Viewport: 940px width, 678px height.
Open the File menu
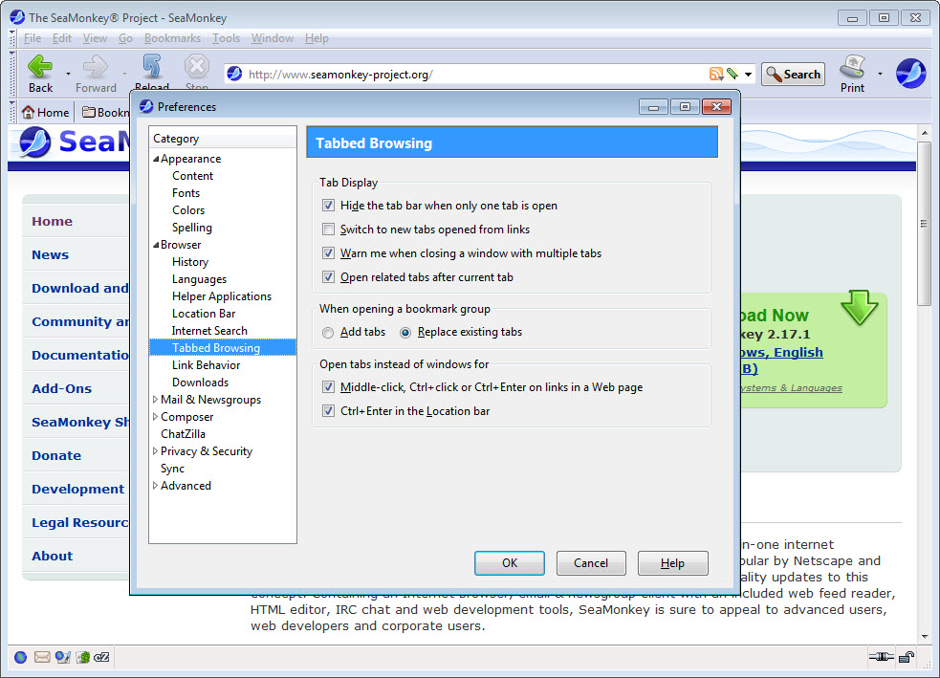tap(33, 38)
